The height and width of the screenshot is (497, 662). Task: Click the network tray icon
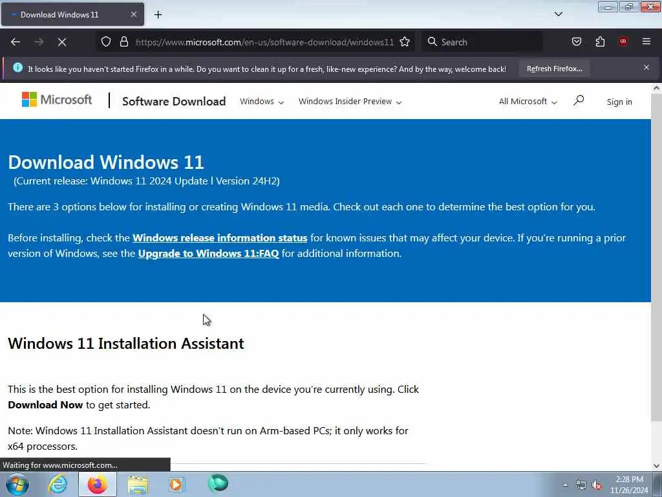click(x=581, y=485)
